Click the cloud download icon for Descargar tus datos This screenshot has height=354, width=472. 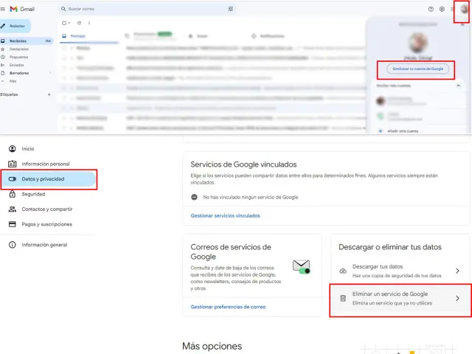click(342, 271)
